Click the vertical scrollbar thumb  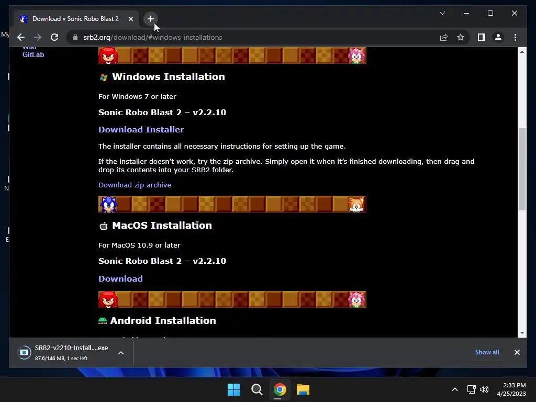pyautogui.click(x=522, y=169)
